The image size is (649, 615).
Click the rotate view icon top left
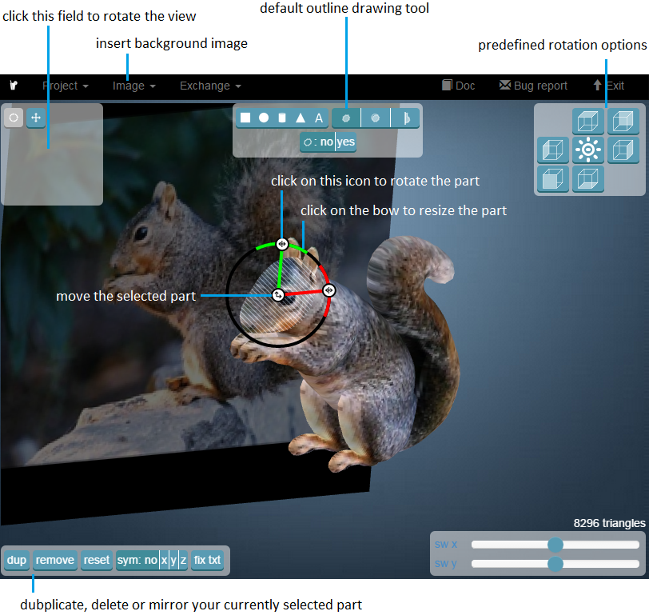(x=13, y=118)
